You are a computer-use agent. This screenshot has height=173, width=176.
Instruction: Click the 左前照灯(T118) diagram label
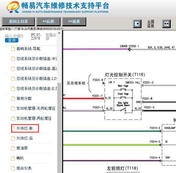pyautogui.click(x=122, y=168)
